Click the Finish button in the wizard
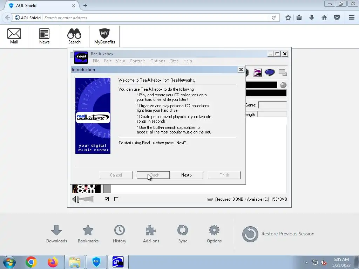 tap(224, 175)
